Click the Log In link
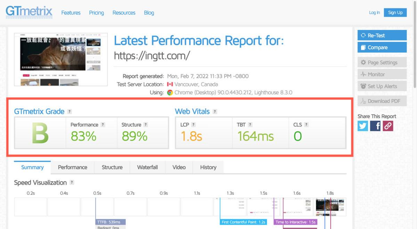 tap(374, 13)
